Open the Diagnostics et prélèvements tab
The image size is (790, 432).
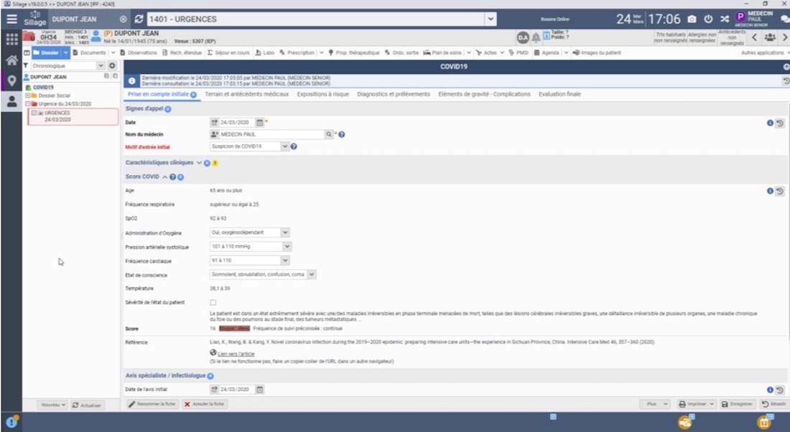pos(394,94)
